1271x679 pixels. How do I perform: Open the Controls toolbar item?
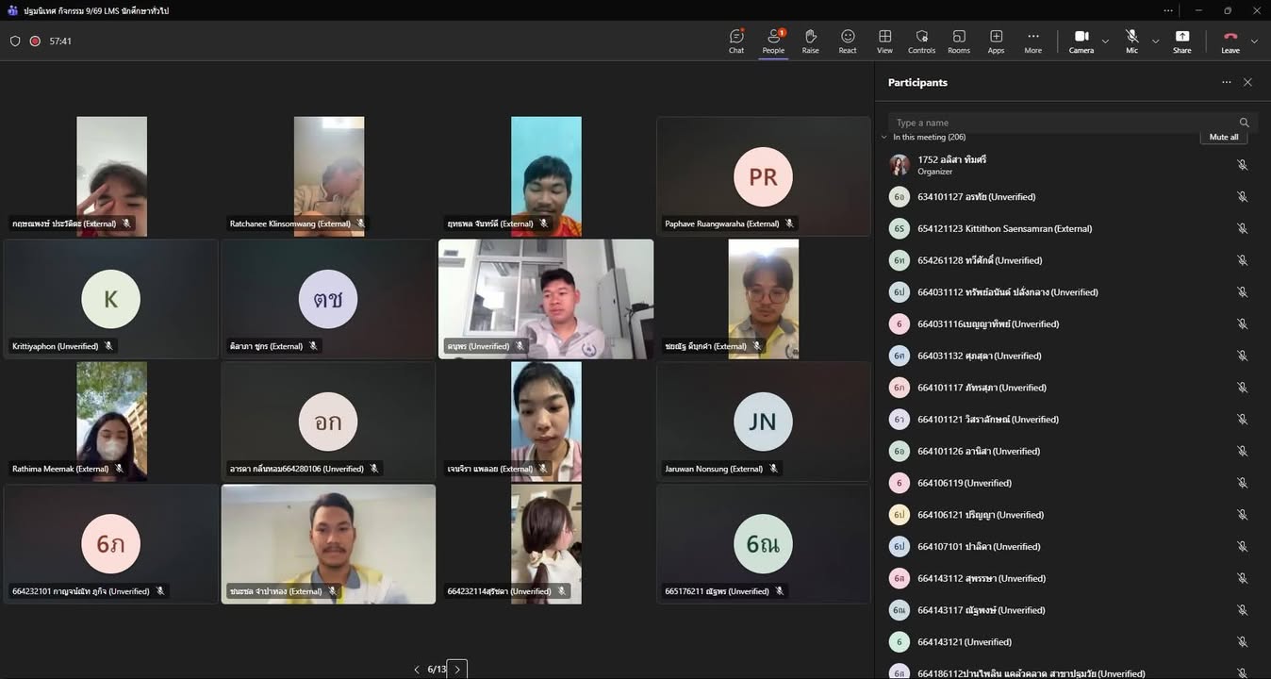[x=921, y=41]
